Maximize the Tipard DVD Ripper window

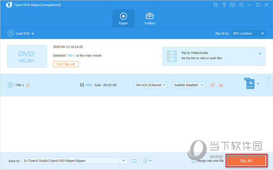coord(258,5)
